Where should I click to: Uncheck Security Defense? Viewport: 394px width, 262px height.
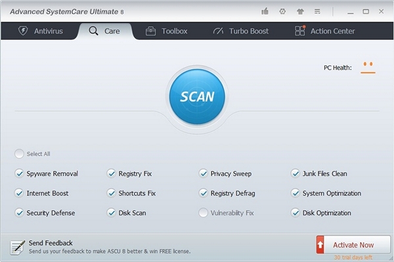(x=19, y=213)
